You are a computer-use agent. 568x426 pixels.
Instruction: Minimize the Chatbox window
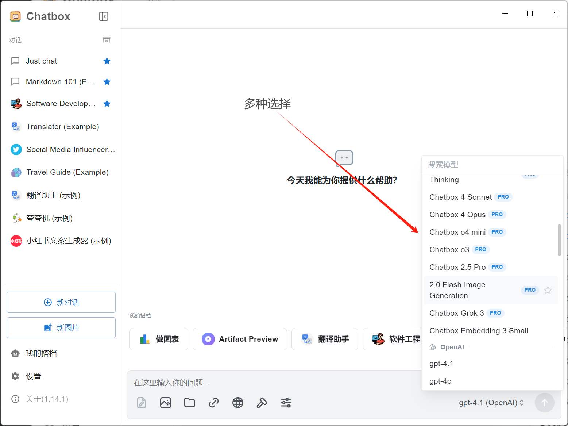pyautogui.click(x=505, y=14)
